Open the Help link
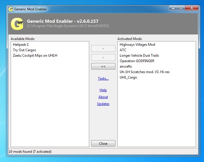Viewport: 204px width, 162px height. [x=103, y=90]
